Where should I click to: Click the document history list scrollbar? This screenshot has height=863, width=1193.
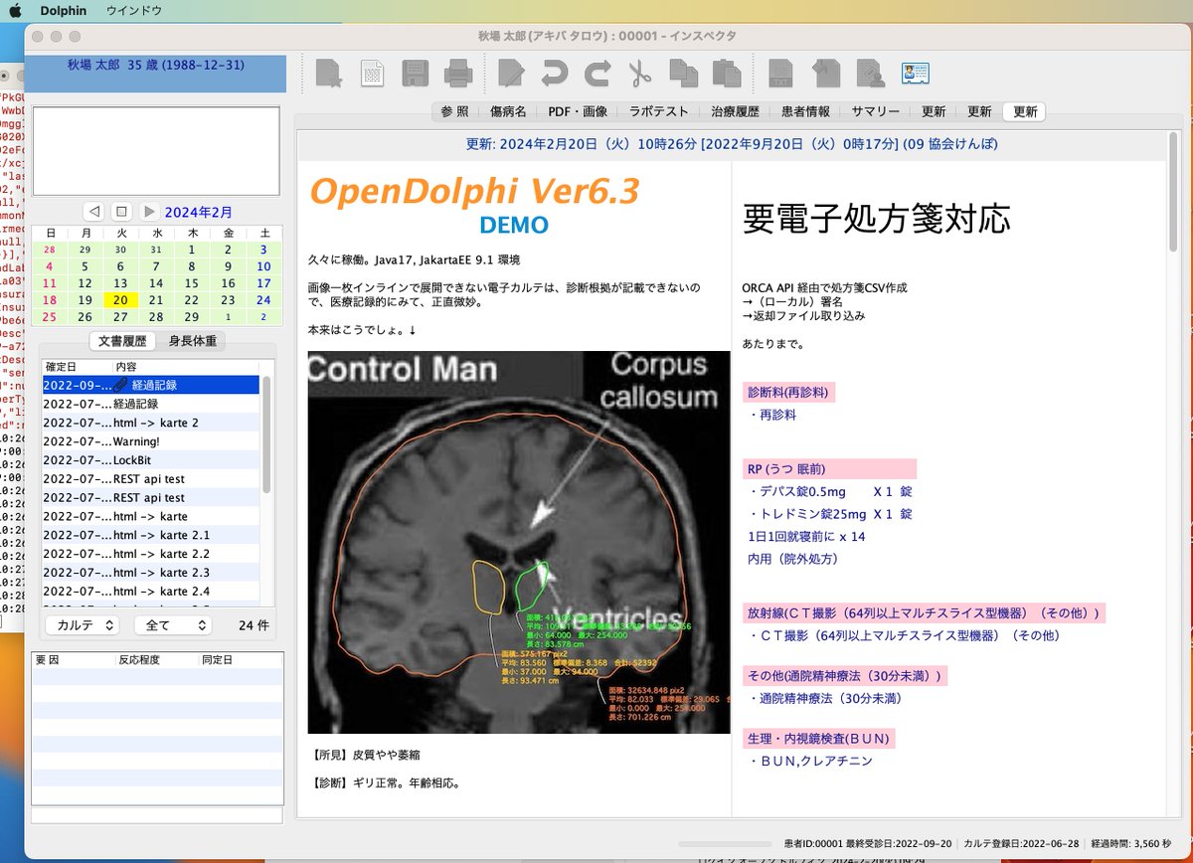tap(266, 435)
